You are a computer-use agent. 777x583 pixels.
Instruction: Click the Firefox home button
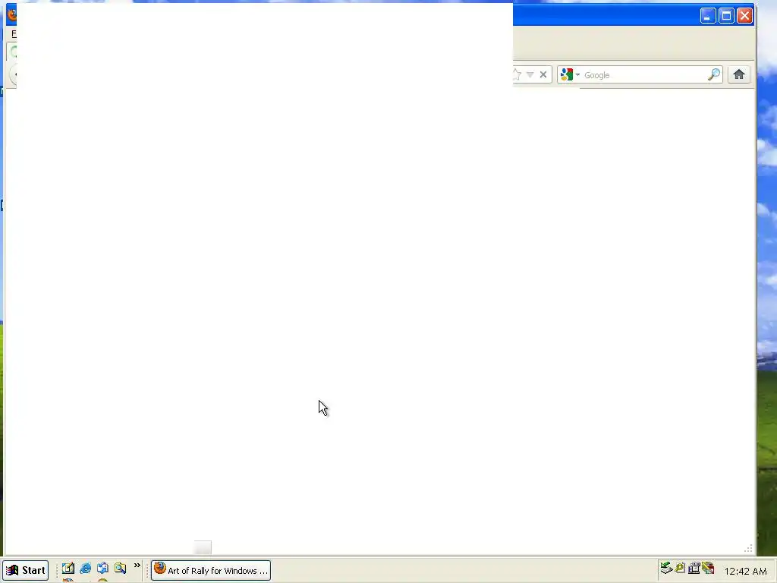click(x=738, y=75)
